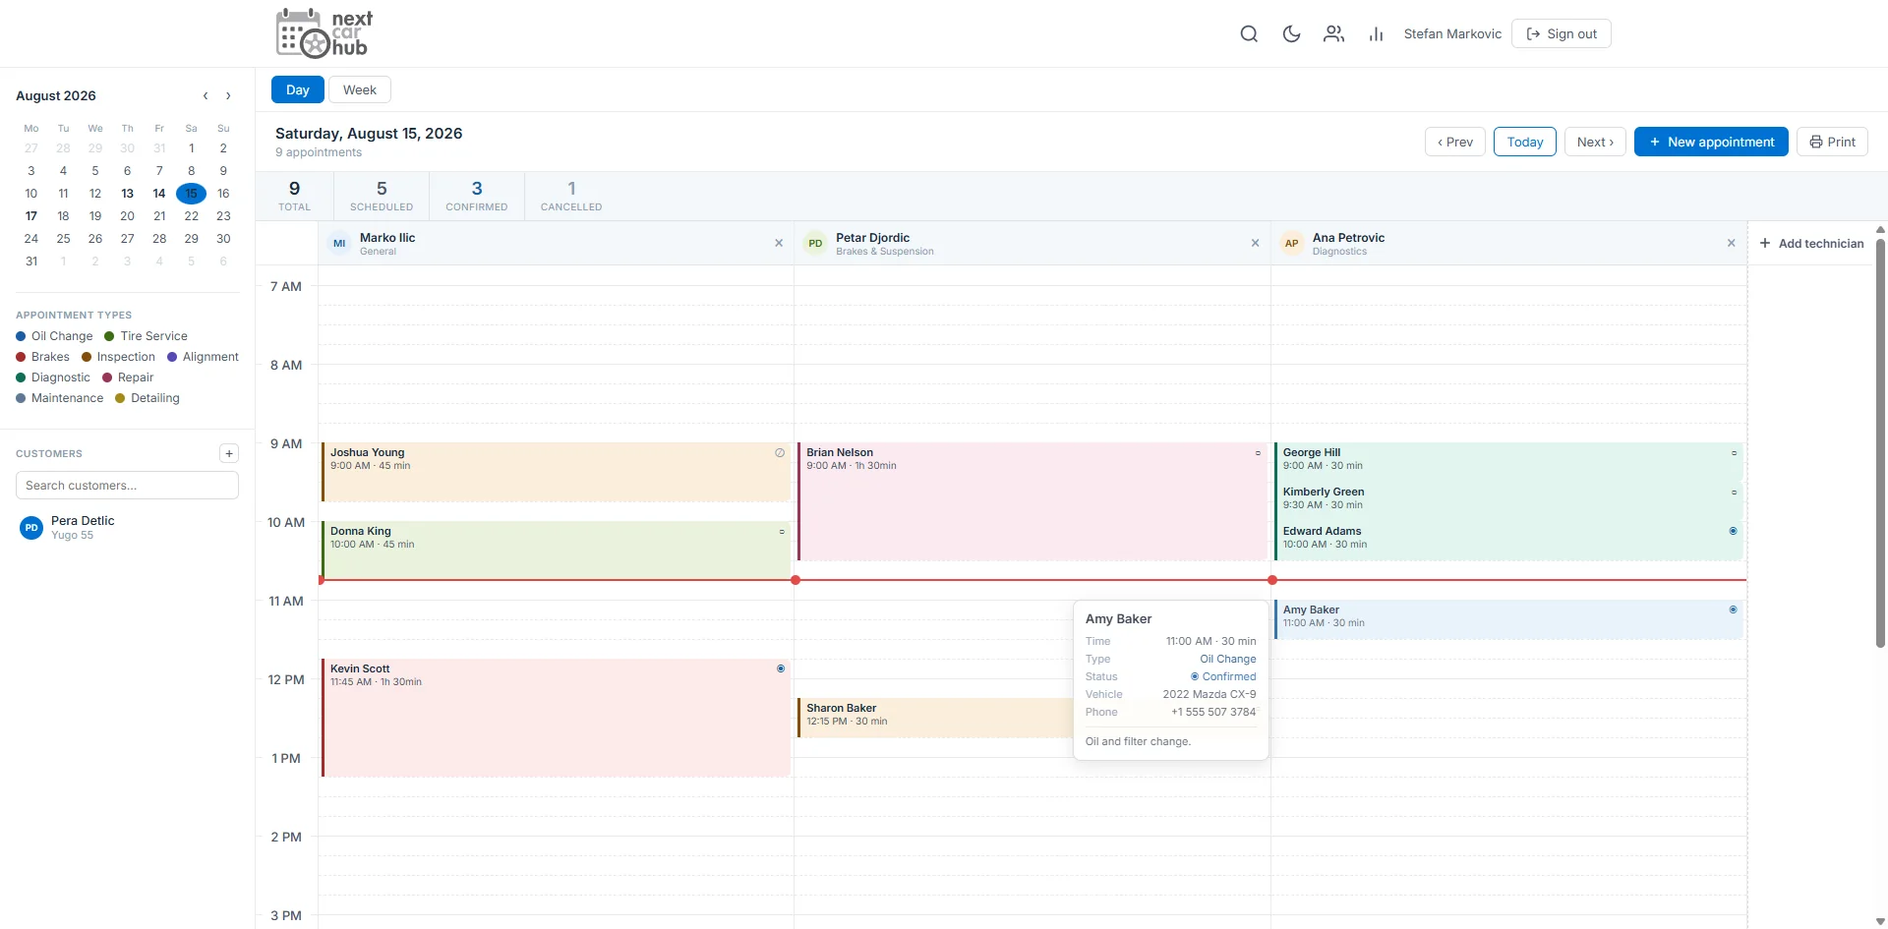The image size is (1888, 929).
Task: Select August 22 in mini calendar
Action: tap(191, 215)
